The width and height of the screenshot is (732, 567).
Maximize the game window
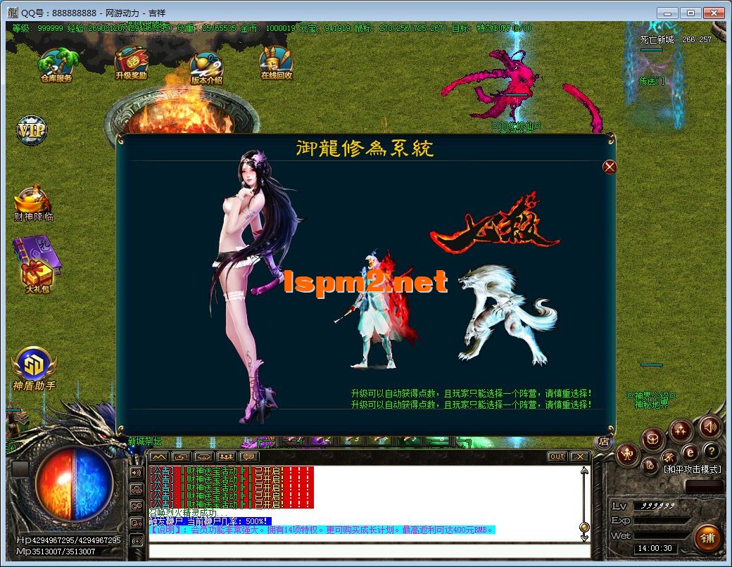click(x=690, y=13)
